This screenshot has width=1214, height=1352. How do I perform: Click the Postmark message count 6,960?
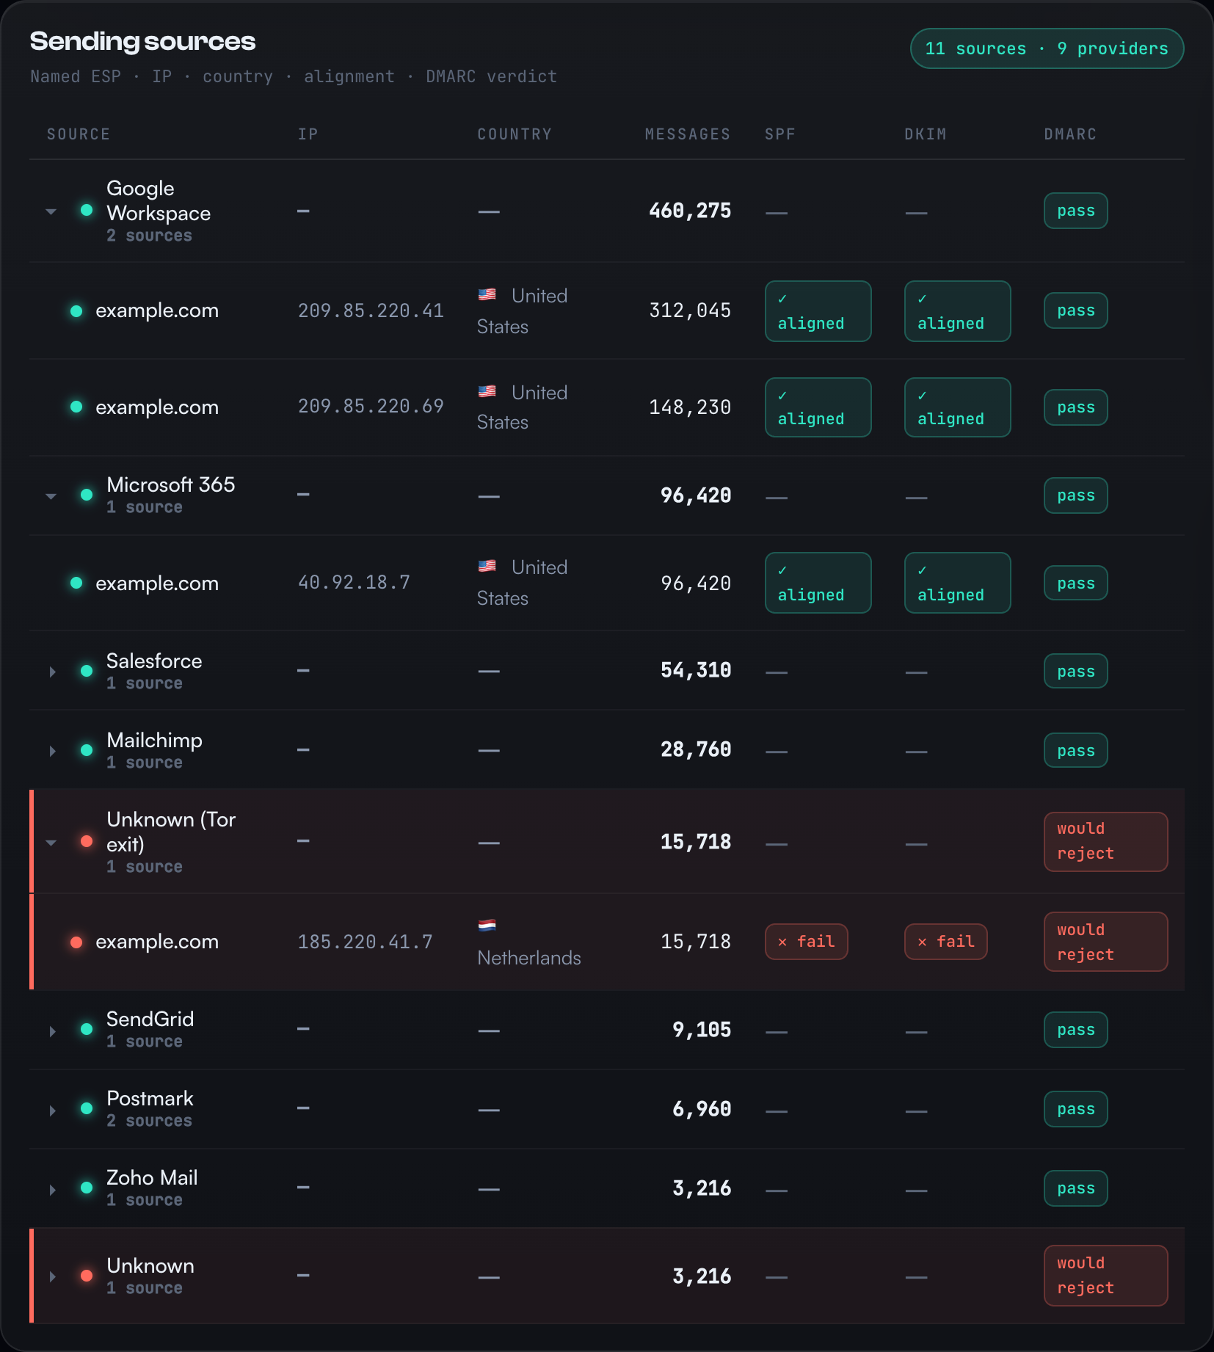(702, 1109)
